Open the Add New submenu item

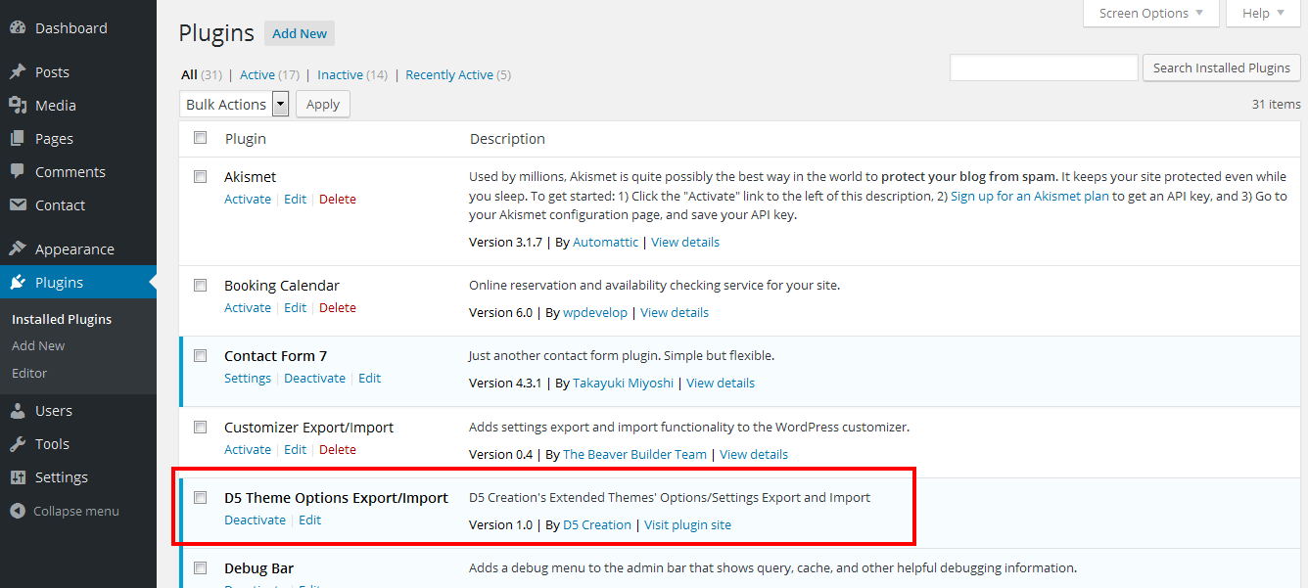(x=38, y=345)
